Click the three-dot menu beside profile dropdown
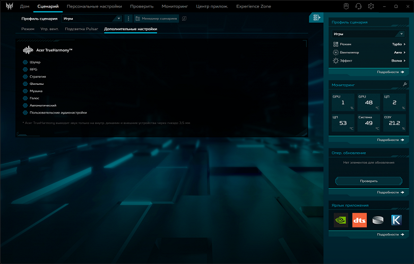The width and height of the screenshot is (414, 264). [128, 19]
